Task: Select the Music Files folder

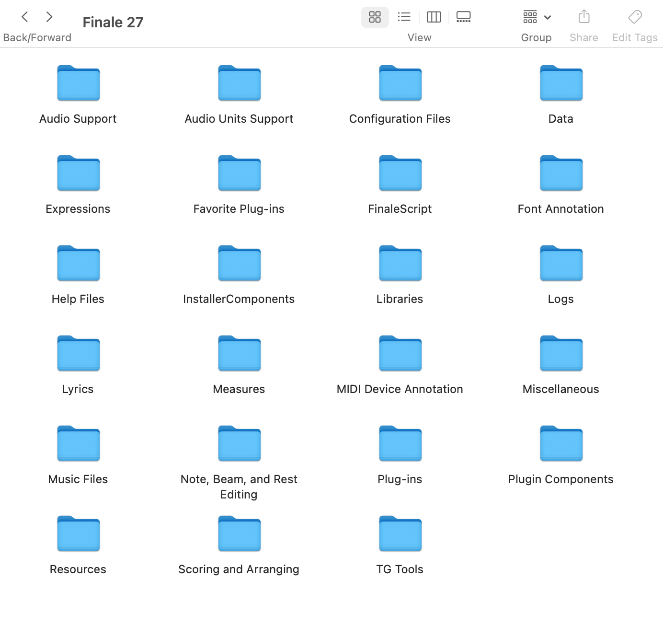Action: pyautogui.click(x=78, y=443)
